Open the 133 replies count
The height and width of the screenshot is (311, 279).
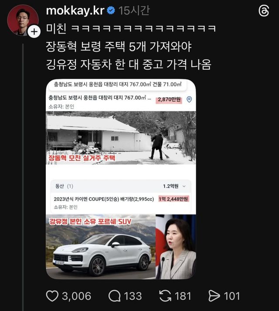133,296
